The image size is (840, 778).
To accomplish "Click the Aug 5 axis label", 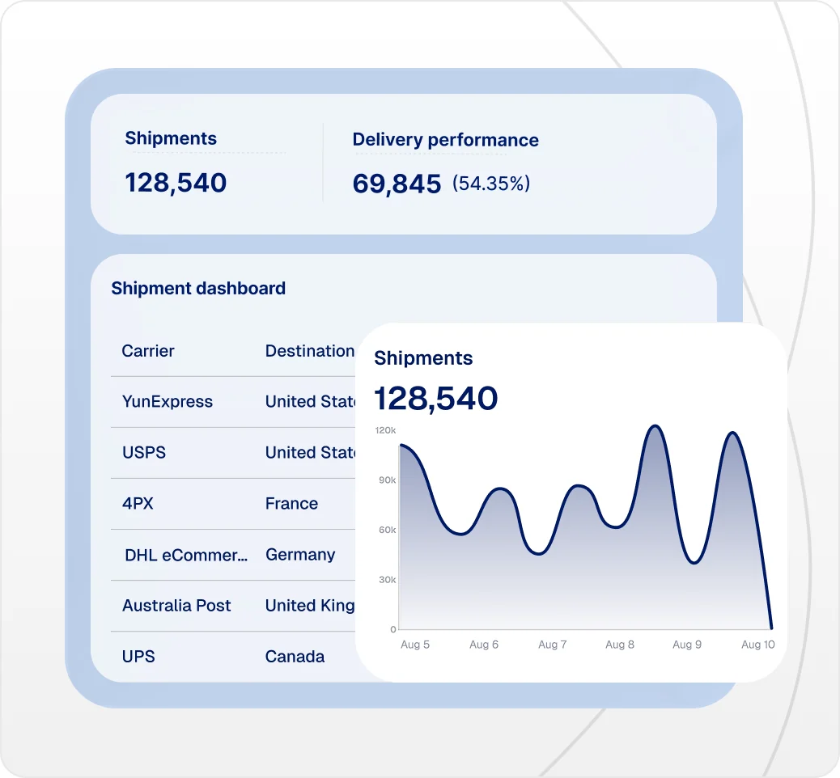I will pos(415,645).
